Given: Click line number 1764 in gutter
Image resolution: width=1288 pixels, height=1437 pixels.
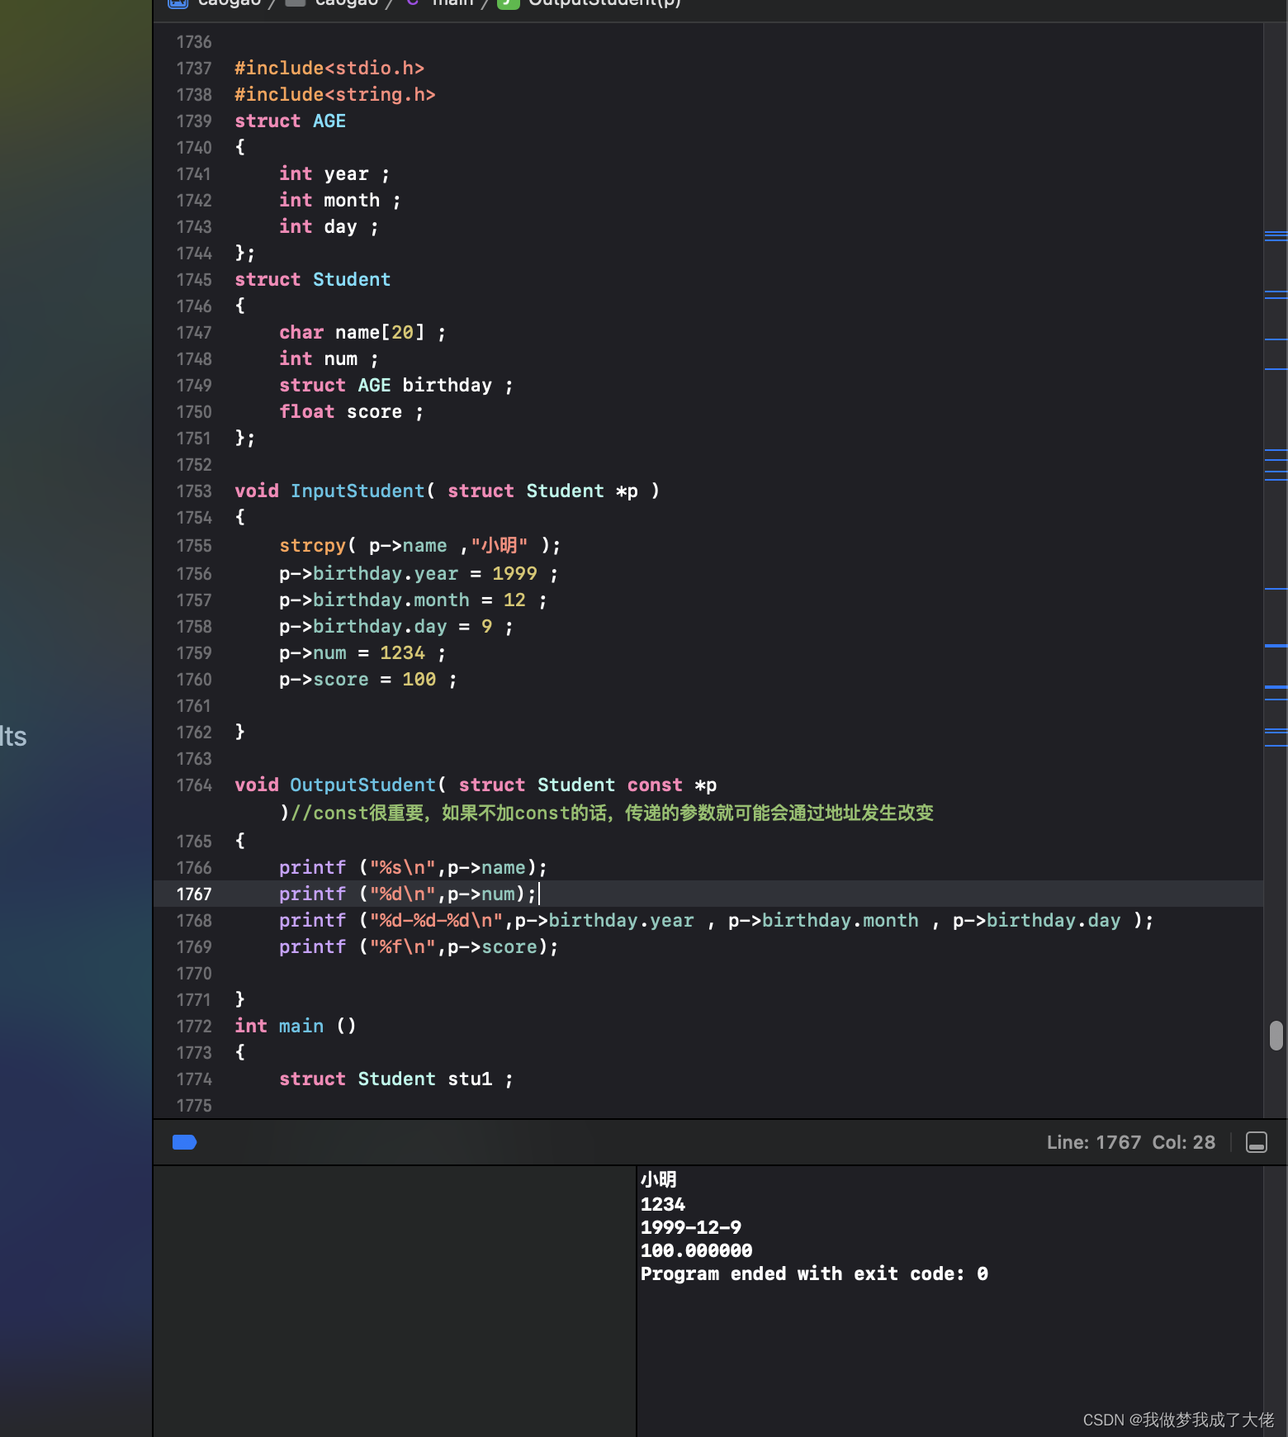Looking at the screenshot, I should 194,785.
